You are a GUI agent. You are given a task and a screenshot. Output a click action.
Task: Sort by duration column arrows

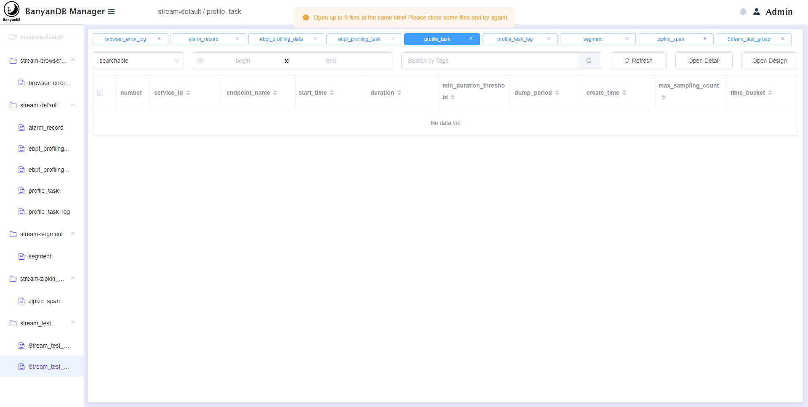pyautogui.click(x=399, y=93)
